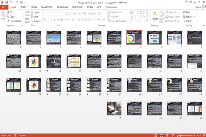This screenshot has height=137, width=206.
Task: Switch to the TRANSITIONS tab
Action: [x=47, y=7]
